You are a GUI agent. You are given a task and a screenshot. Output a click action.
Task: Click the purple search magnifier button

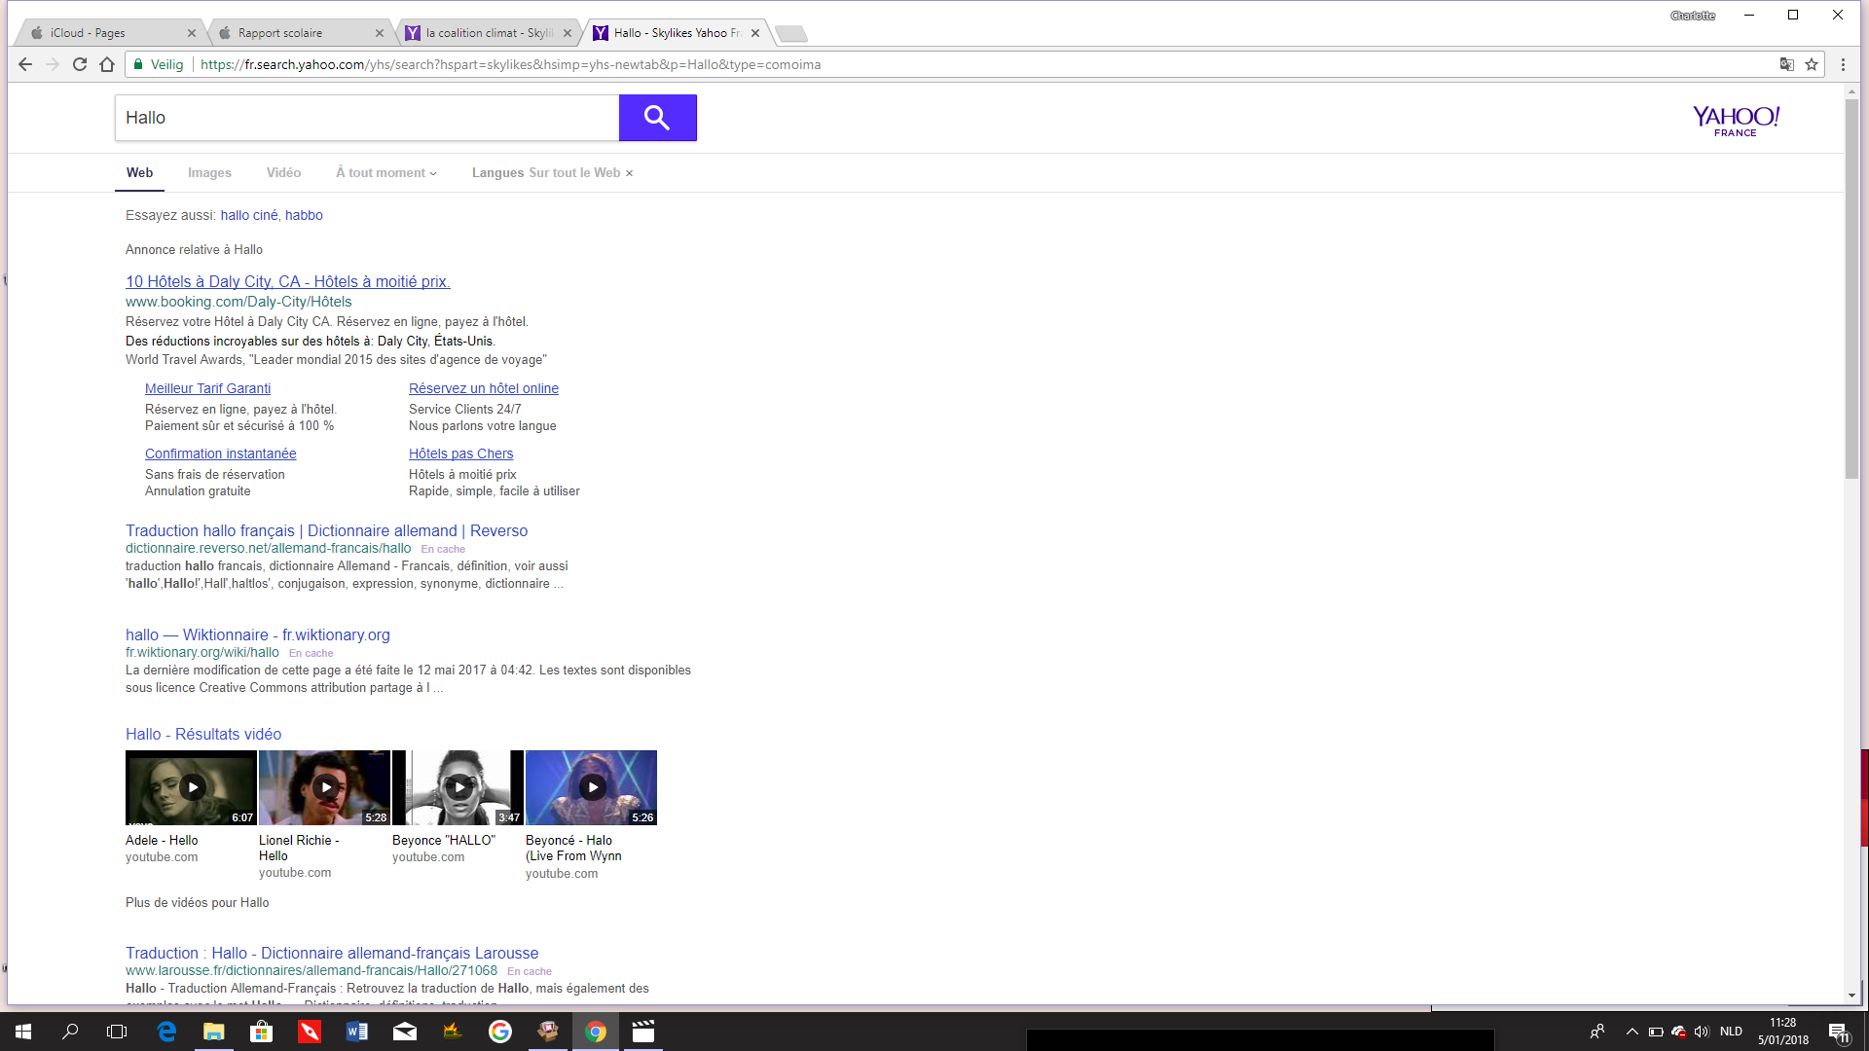[657, 118]
